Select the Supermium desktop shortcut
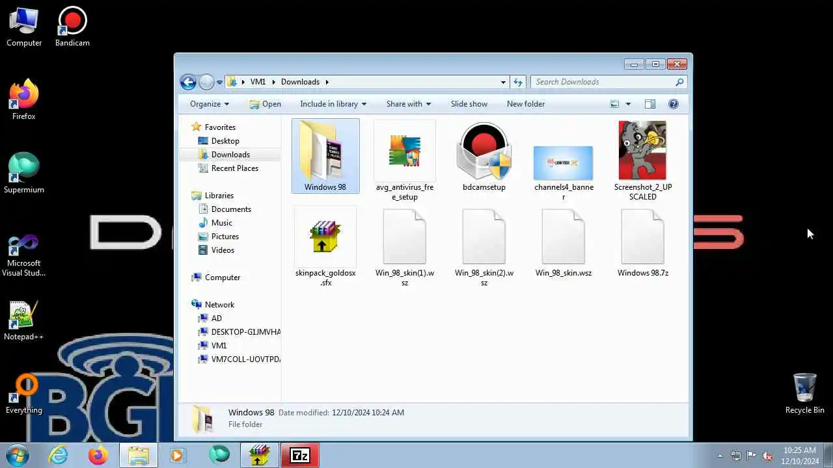Image resolution: width=833 pixels, height=468 pixels. pos(24,174)
